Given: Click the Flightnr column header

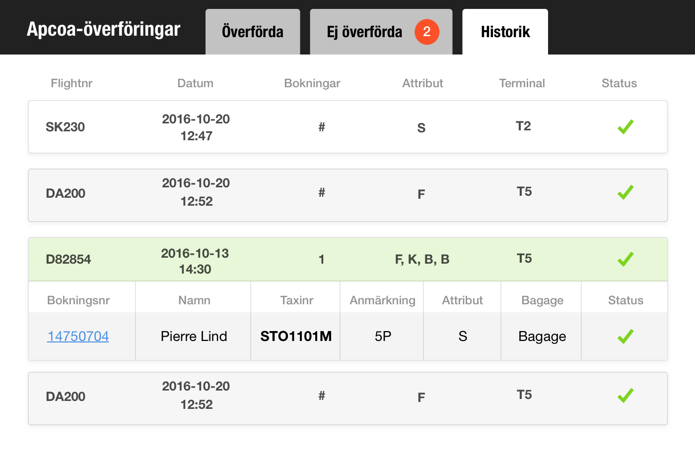Looking at the screenshot, I should 71,83.
